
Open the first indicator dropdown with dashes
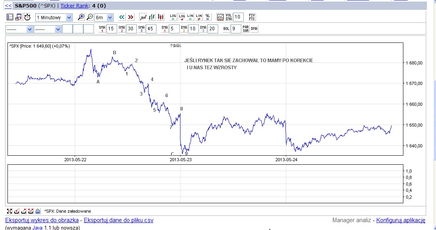click(x=19, y=29)
